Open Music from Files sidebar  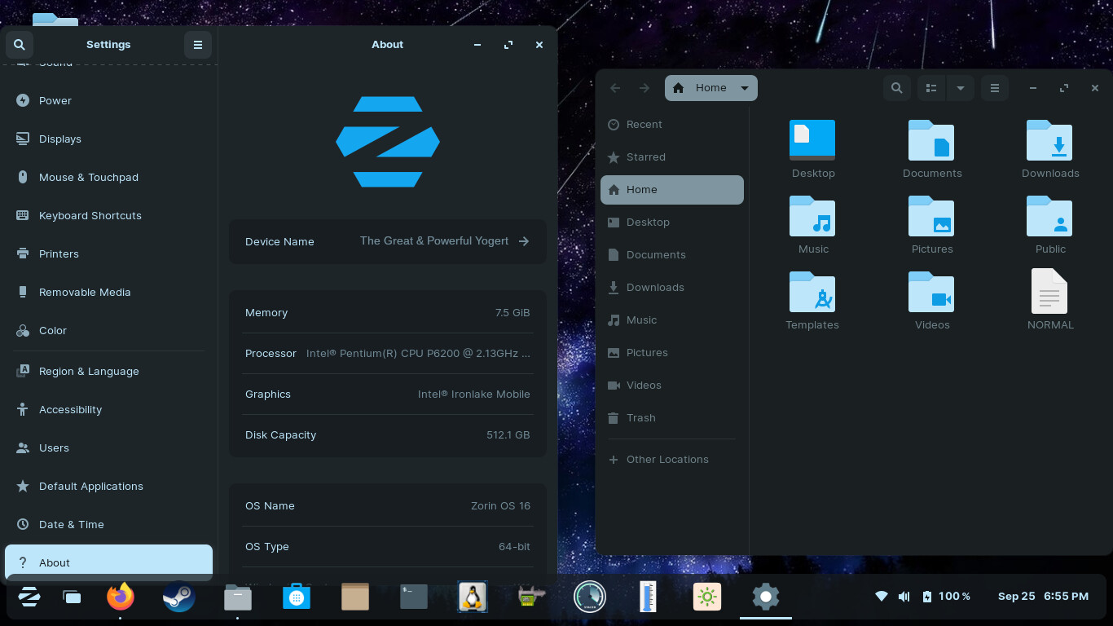click(672, 320)
